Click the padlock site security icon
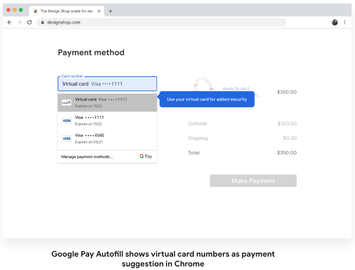The image size is (355, 270). [x=42, y=22]
